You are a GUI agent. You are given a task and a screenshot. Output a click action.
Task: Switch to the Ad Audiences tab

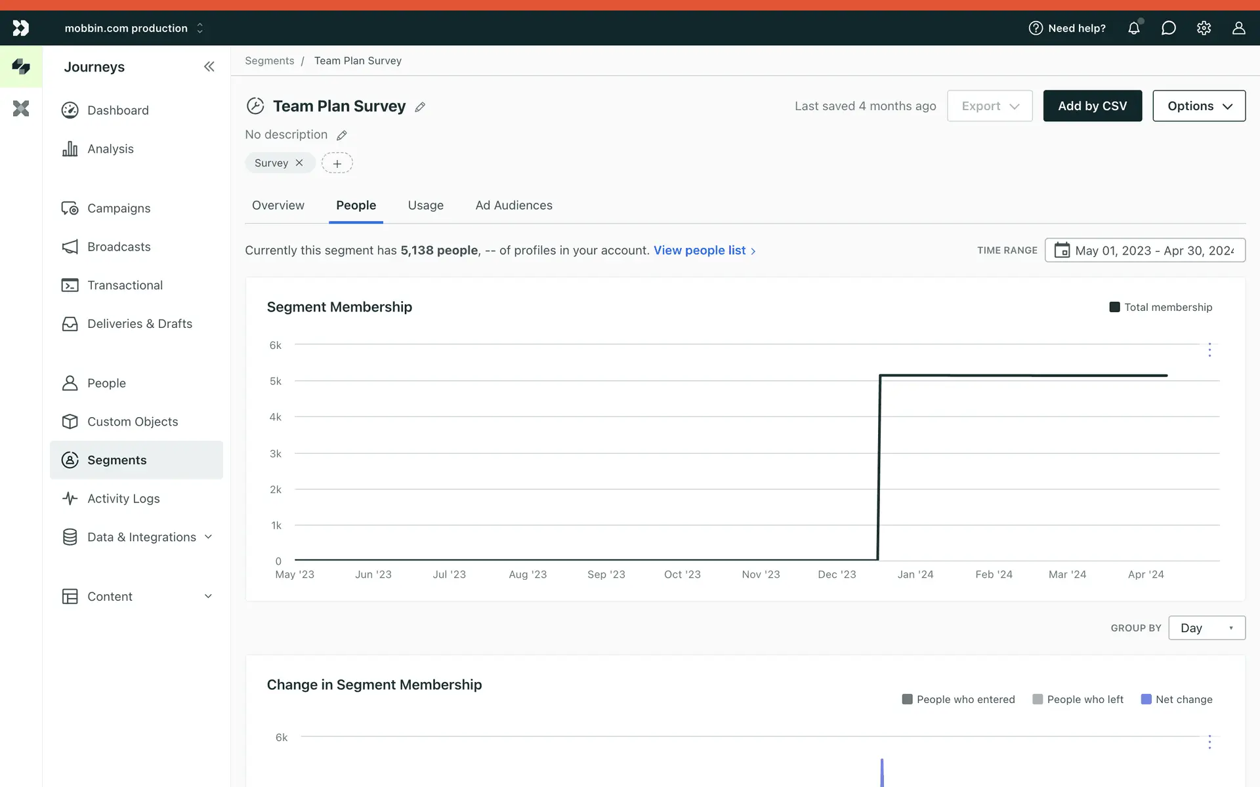514,205
